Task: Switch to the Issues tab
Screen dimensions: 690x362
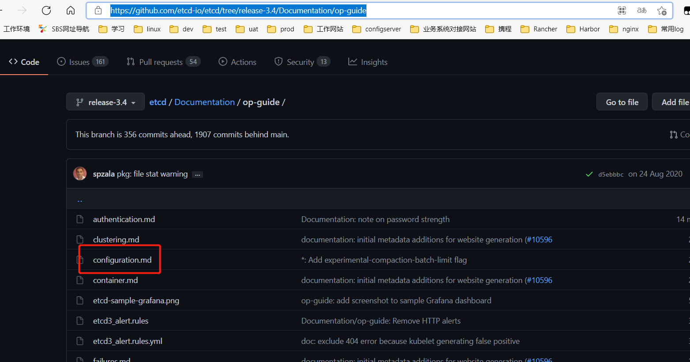Action: 83,62
